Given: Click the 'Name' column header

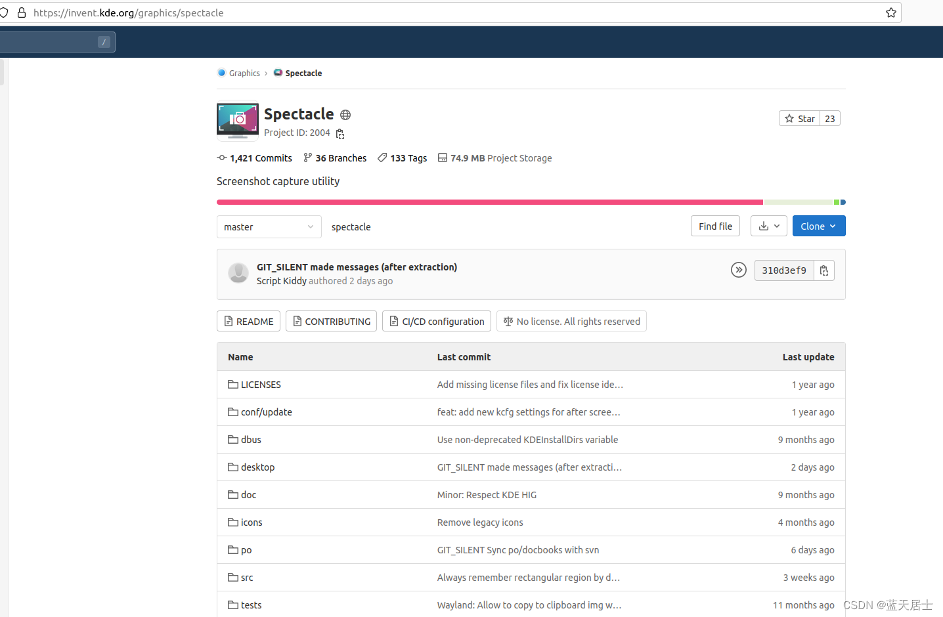Looking at the screenshot, I should tap(240, 357).
